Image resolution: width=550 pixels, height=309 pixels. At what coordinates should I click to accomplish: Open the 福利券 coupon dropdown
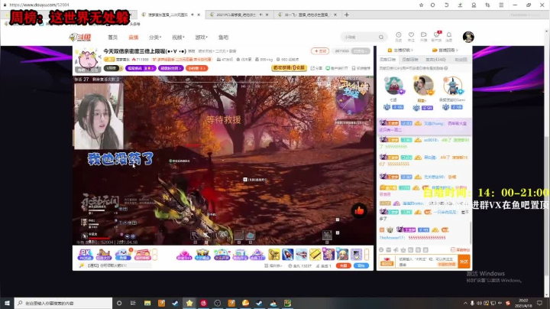click(x=273, y=266)
